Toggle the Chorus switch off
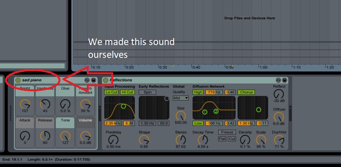The image size is (341, 167). 246,92
